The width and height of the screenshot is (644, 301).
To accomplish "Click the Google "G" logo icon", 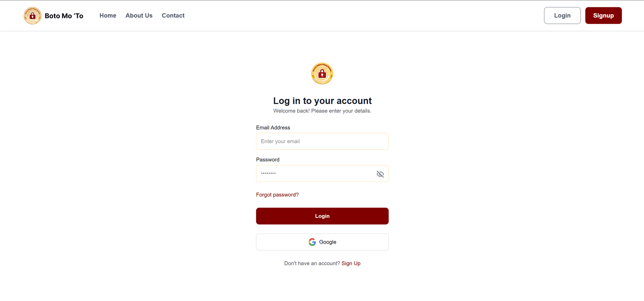I will [312, 242].
